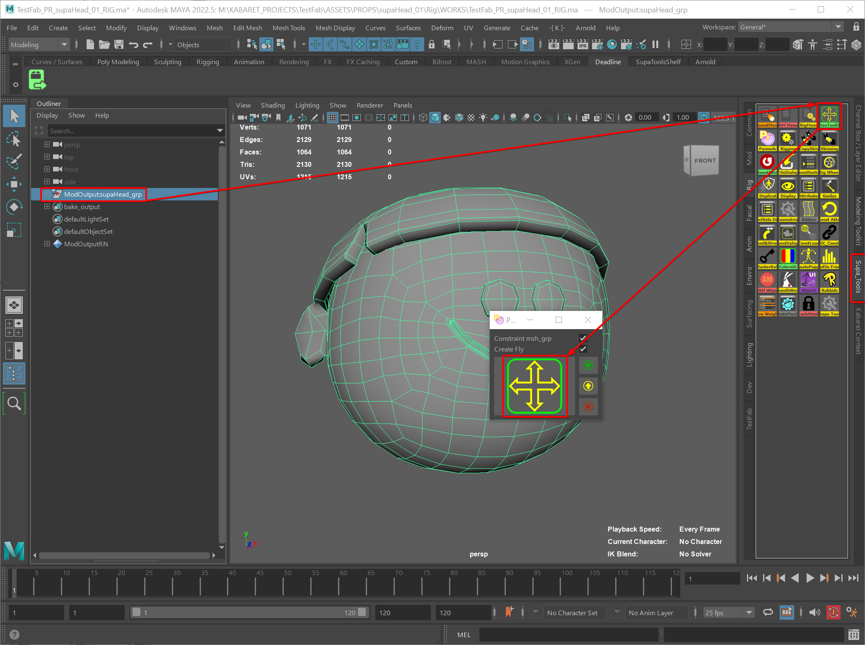
Task: Click the current frame input field
Action: [712, 578]
